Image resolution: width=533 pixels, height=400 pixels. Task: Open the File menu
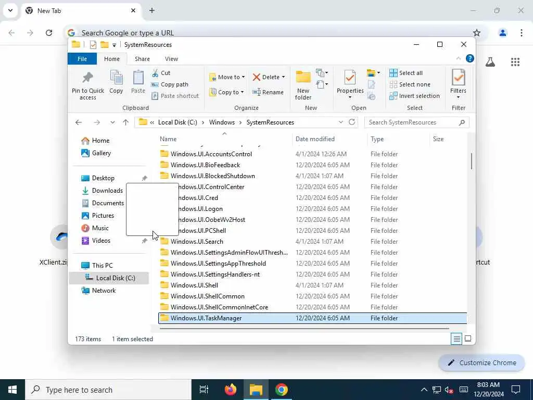pos(82,59)
